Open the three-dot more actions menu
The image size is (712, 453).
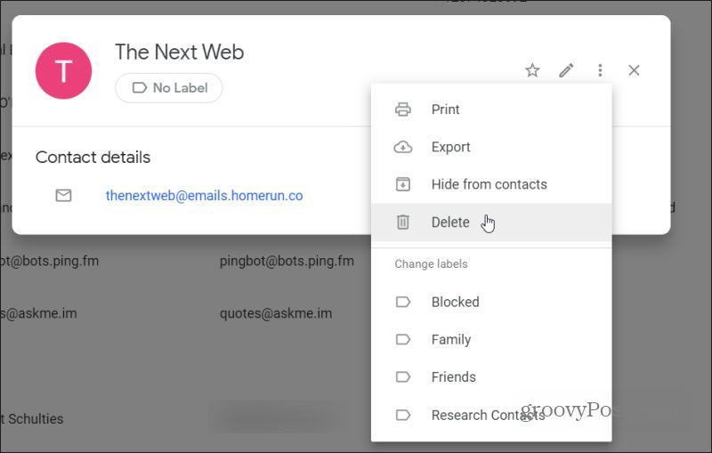(x=600, y=70)
